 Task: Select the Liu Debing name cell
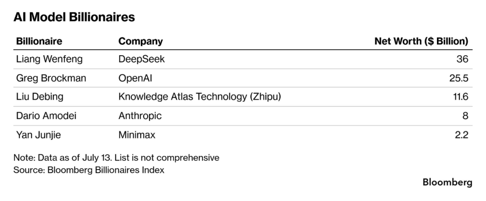40,97
